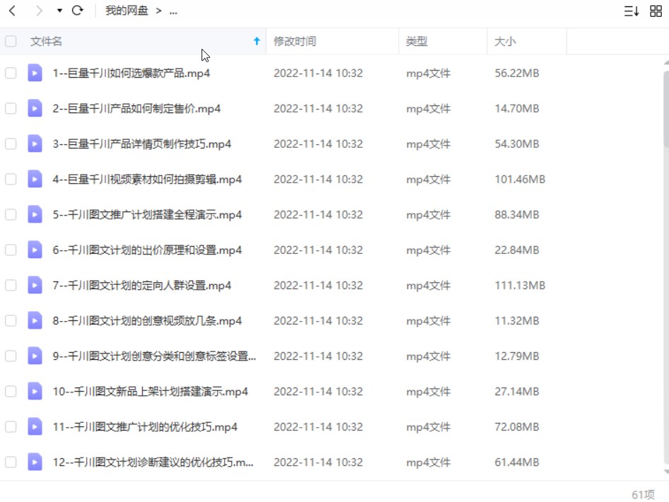
Task: Click the blue sort direction arrow
Action: [257, 41]
